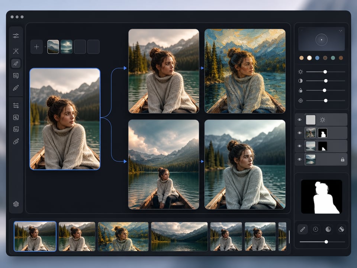Select the gradient eraser tool under mask preview

coord(341,229)
